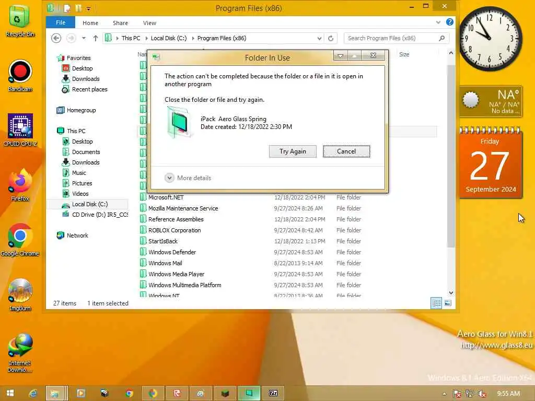Open the Firefox icon on the taskbar

tap(153, 393)
